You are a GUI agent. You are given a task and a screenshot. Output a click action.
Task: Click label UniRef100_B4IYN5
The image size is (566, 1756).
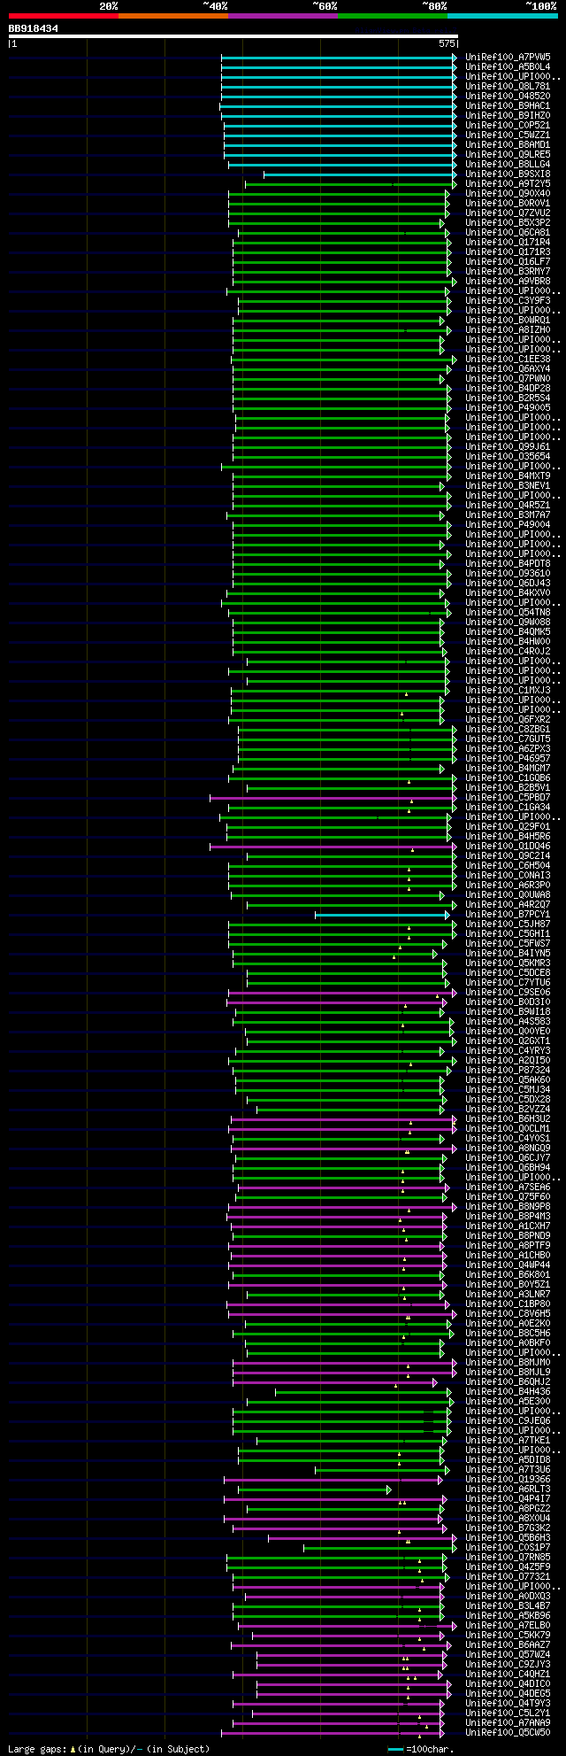(508, 953)
